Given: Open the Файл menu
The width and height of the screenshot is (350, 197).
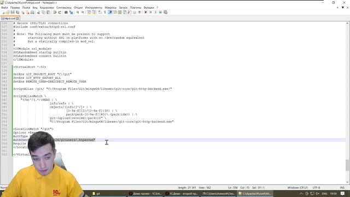Looking at the screenshot, I should (x=4, y=8).
